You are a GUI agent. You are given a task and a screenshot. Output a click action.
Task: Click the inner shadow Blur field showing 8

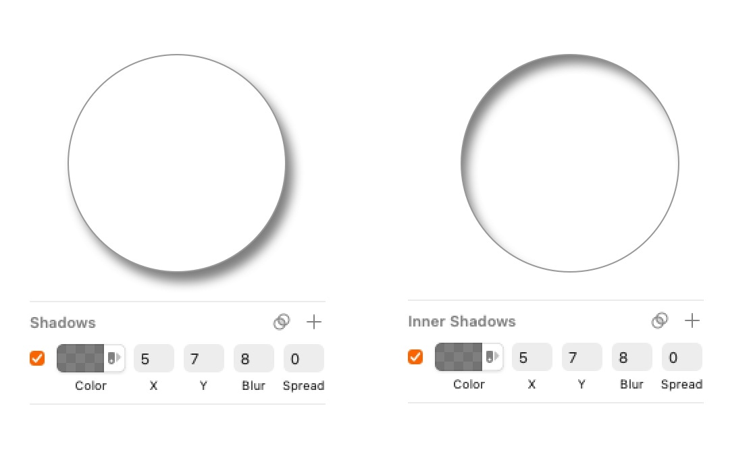[x=631, y=357]
